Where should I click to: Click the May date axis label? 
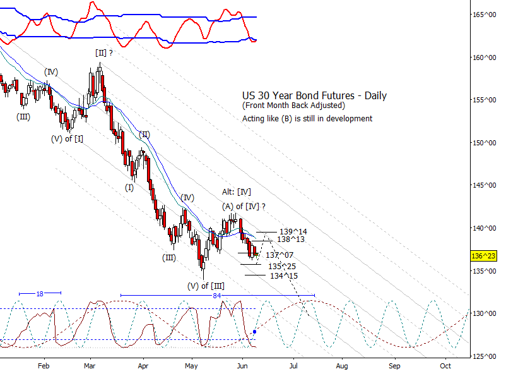coord(191,366)
